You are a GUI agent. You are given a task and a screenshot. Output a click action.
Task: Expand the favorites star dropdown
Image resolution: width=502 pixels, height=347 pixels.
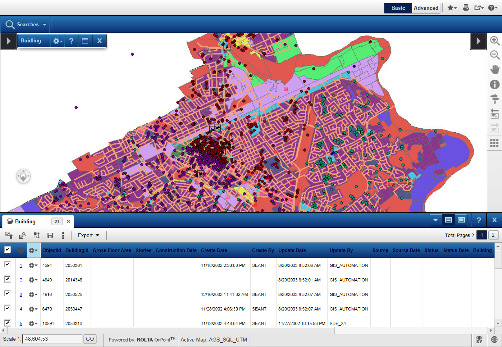(x=452, y=8)
